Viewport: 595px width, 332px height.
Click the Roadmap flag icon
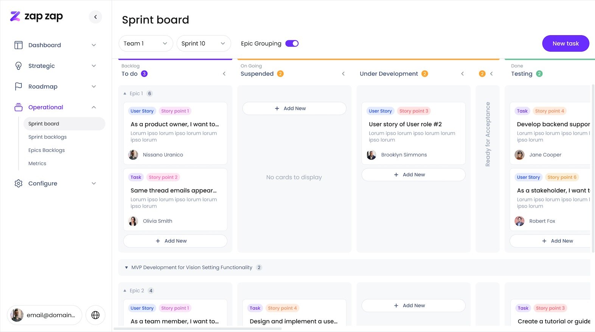point(19,86)
